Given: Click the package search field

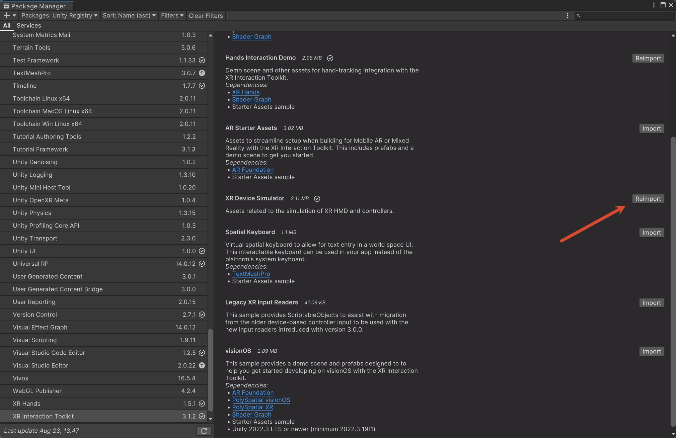Looking at the screenshot, I should pyautogui.click(x=625, y=15).
